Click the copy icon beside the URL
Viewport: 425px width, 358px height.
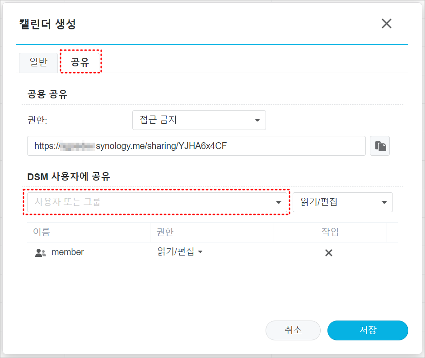[x=380, y=145]
